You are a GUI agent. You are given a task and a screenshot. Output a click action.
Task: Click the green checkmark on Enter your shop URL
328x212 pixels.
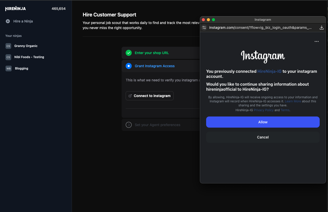[x=129, y=53]
